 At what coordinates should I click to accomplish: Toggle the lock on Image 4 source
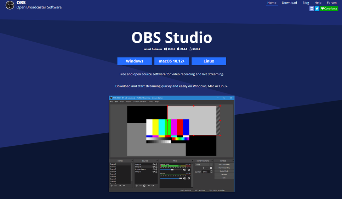coord(156,164)
